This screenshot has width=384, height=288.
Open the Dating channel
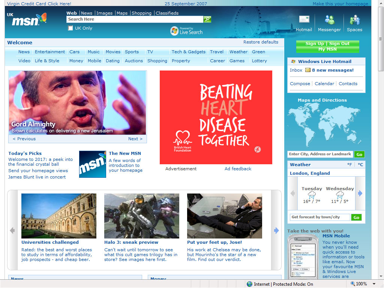[x=112, y=61]
